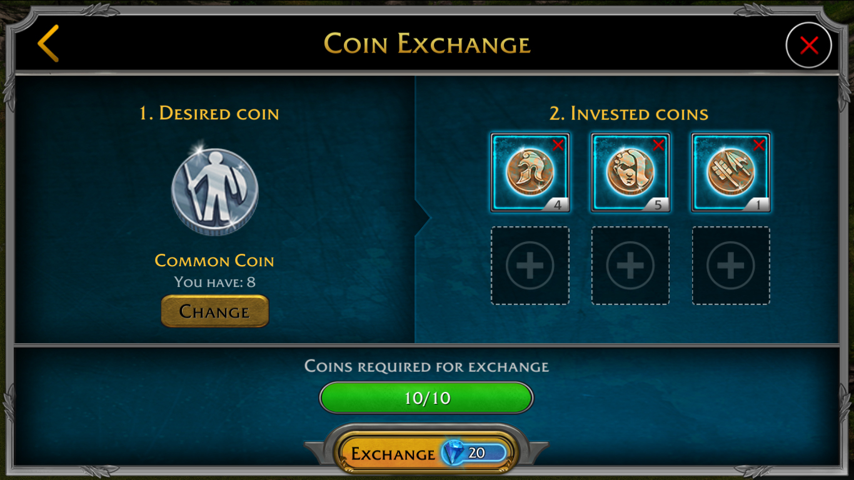Add a coin in the middle empty slot
The height and width of the screenshot is (480, 854).
(630, 266)
